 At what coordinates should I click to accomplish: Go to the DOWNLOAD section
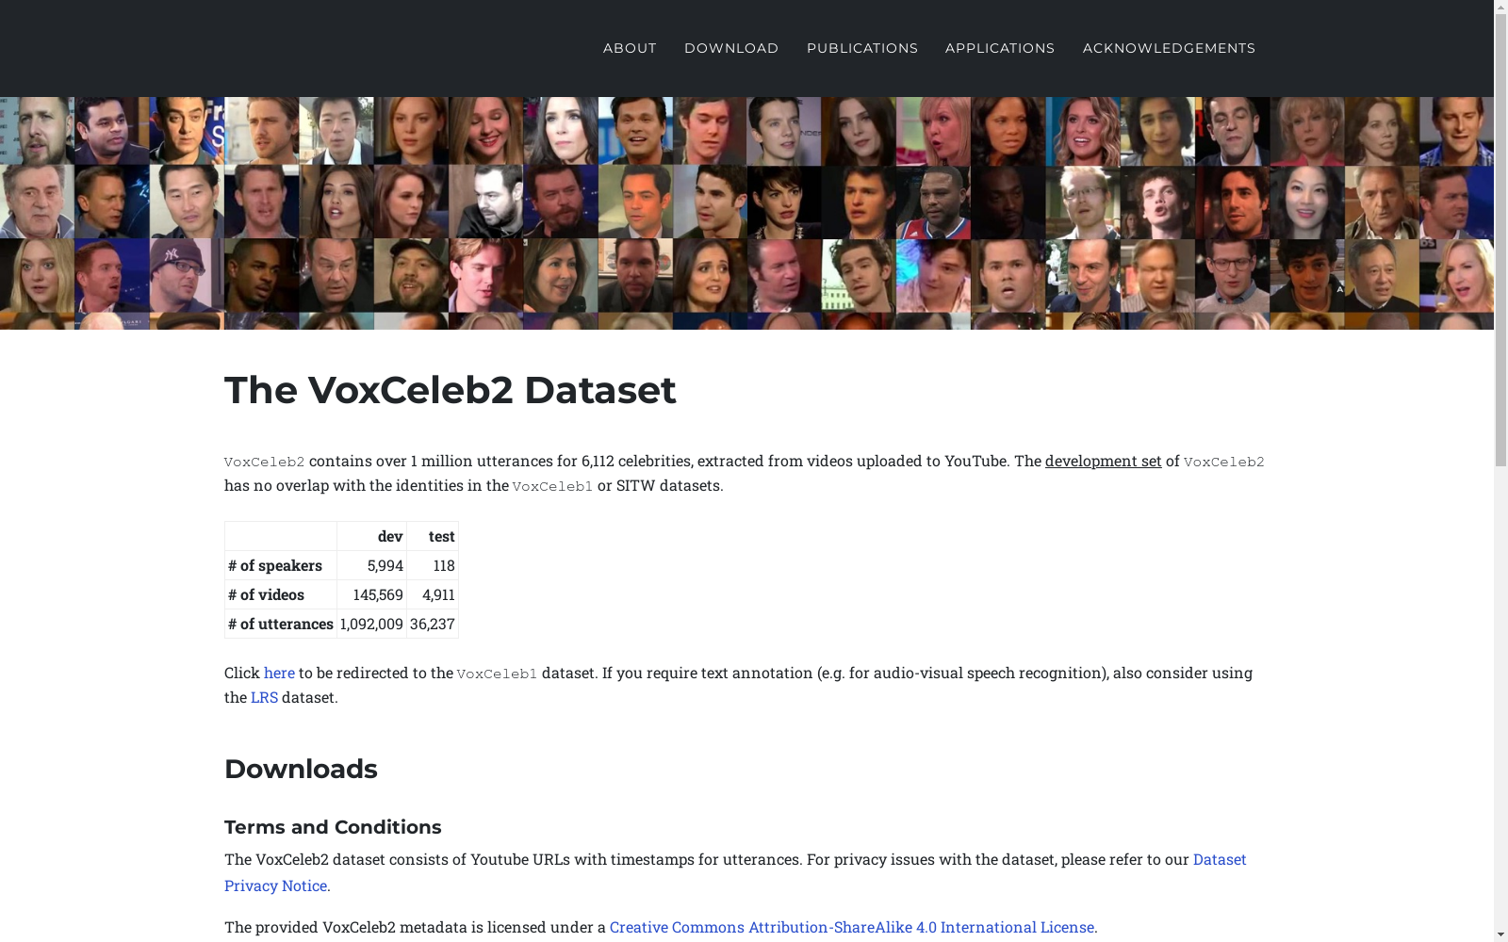pyautogui.click(x=731, y=48)
